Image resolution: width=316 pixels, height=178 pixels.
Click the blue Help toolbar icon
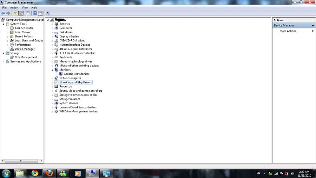35,13
